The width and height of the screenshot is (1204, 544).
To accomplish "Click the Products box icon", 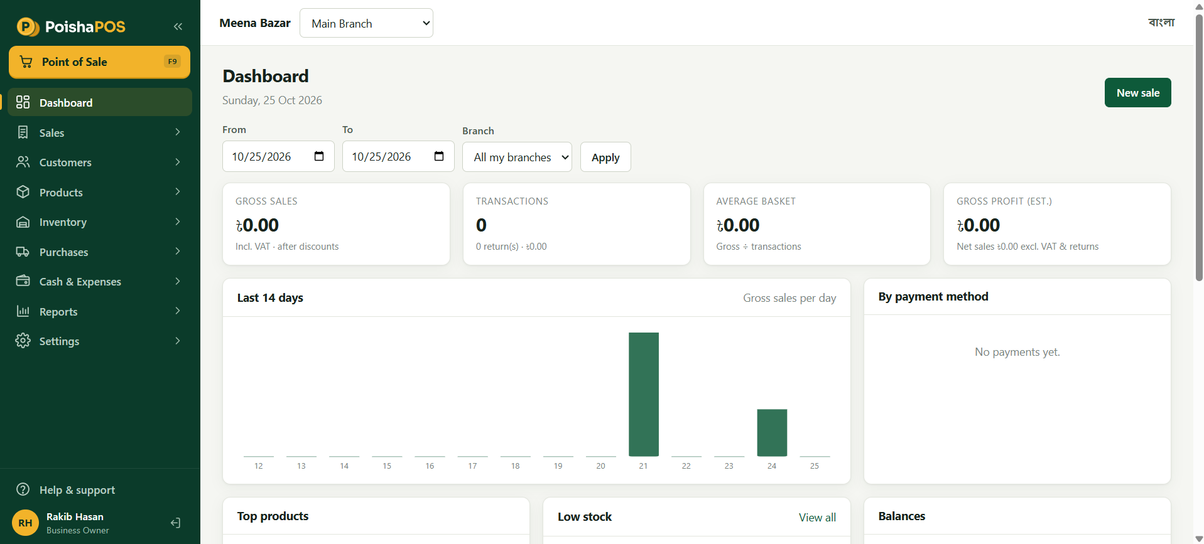I will pyautogui.click(x=23, y=192).
